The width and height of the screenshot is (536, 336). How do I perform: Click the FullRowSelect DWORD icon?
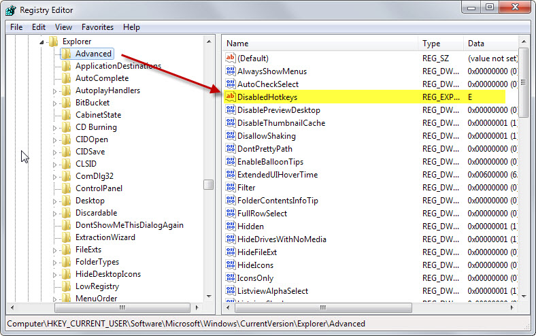pos(231,214)
